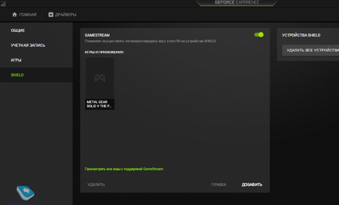Open the Главная home tab
Viewport: 339px width, 205px height.
(x=24, y=14)
